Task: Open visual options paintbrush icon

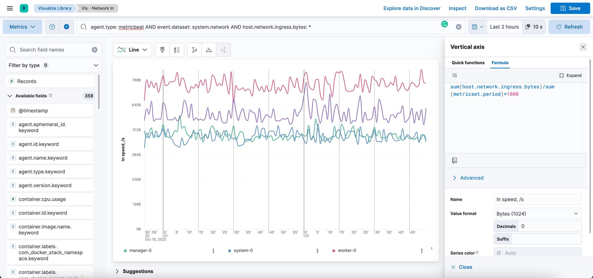Action: click(162, 50)
